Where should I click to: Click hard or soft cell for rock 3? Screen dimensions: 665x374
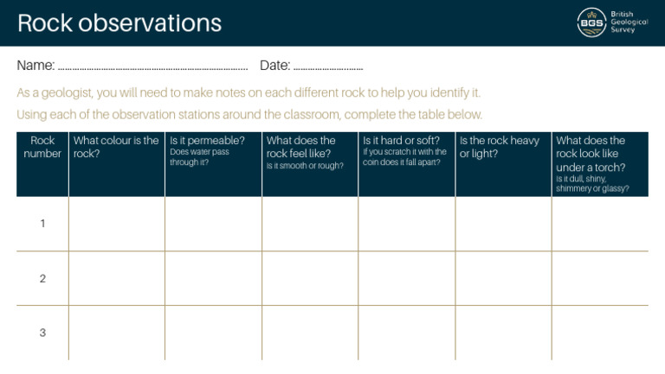coord(406,333)
